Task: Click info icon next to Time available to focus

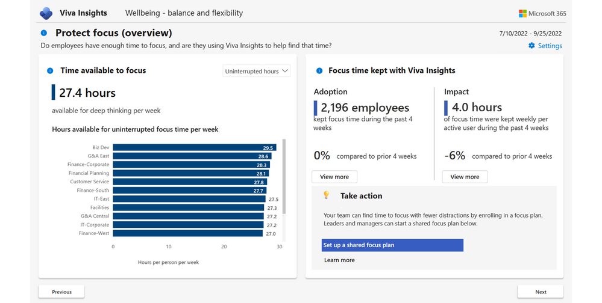Action: 50,71
